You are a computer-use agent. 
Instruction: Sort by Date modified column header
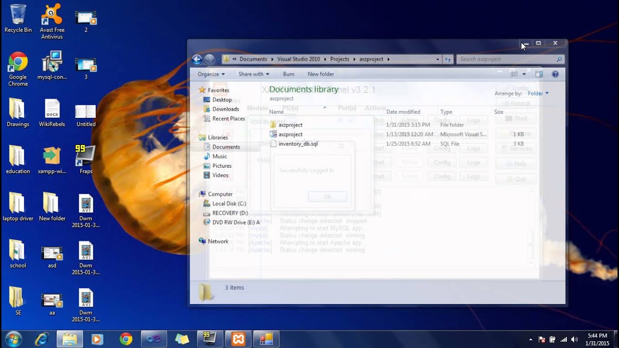(x=403, y=112)
